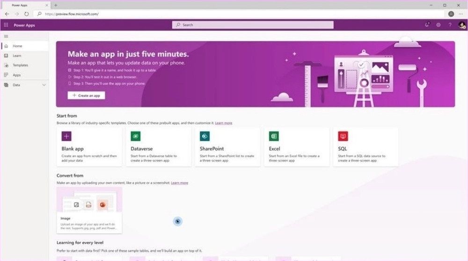Click the Data icon in sidebar
The height and width of the screenshot is (261, 468).
(x=6, y=85)
